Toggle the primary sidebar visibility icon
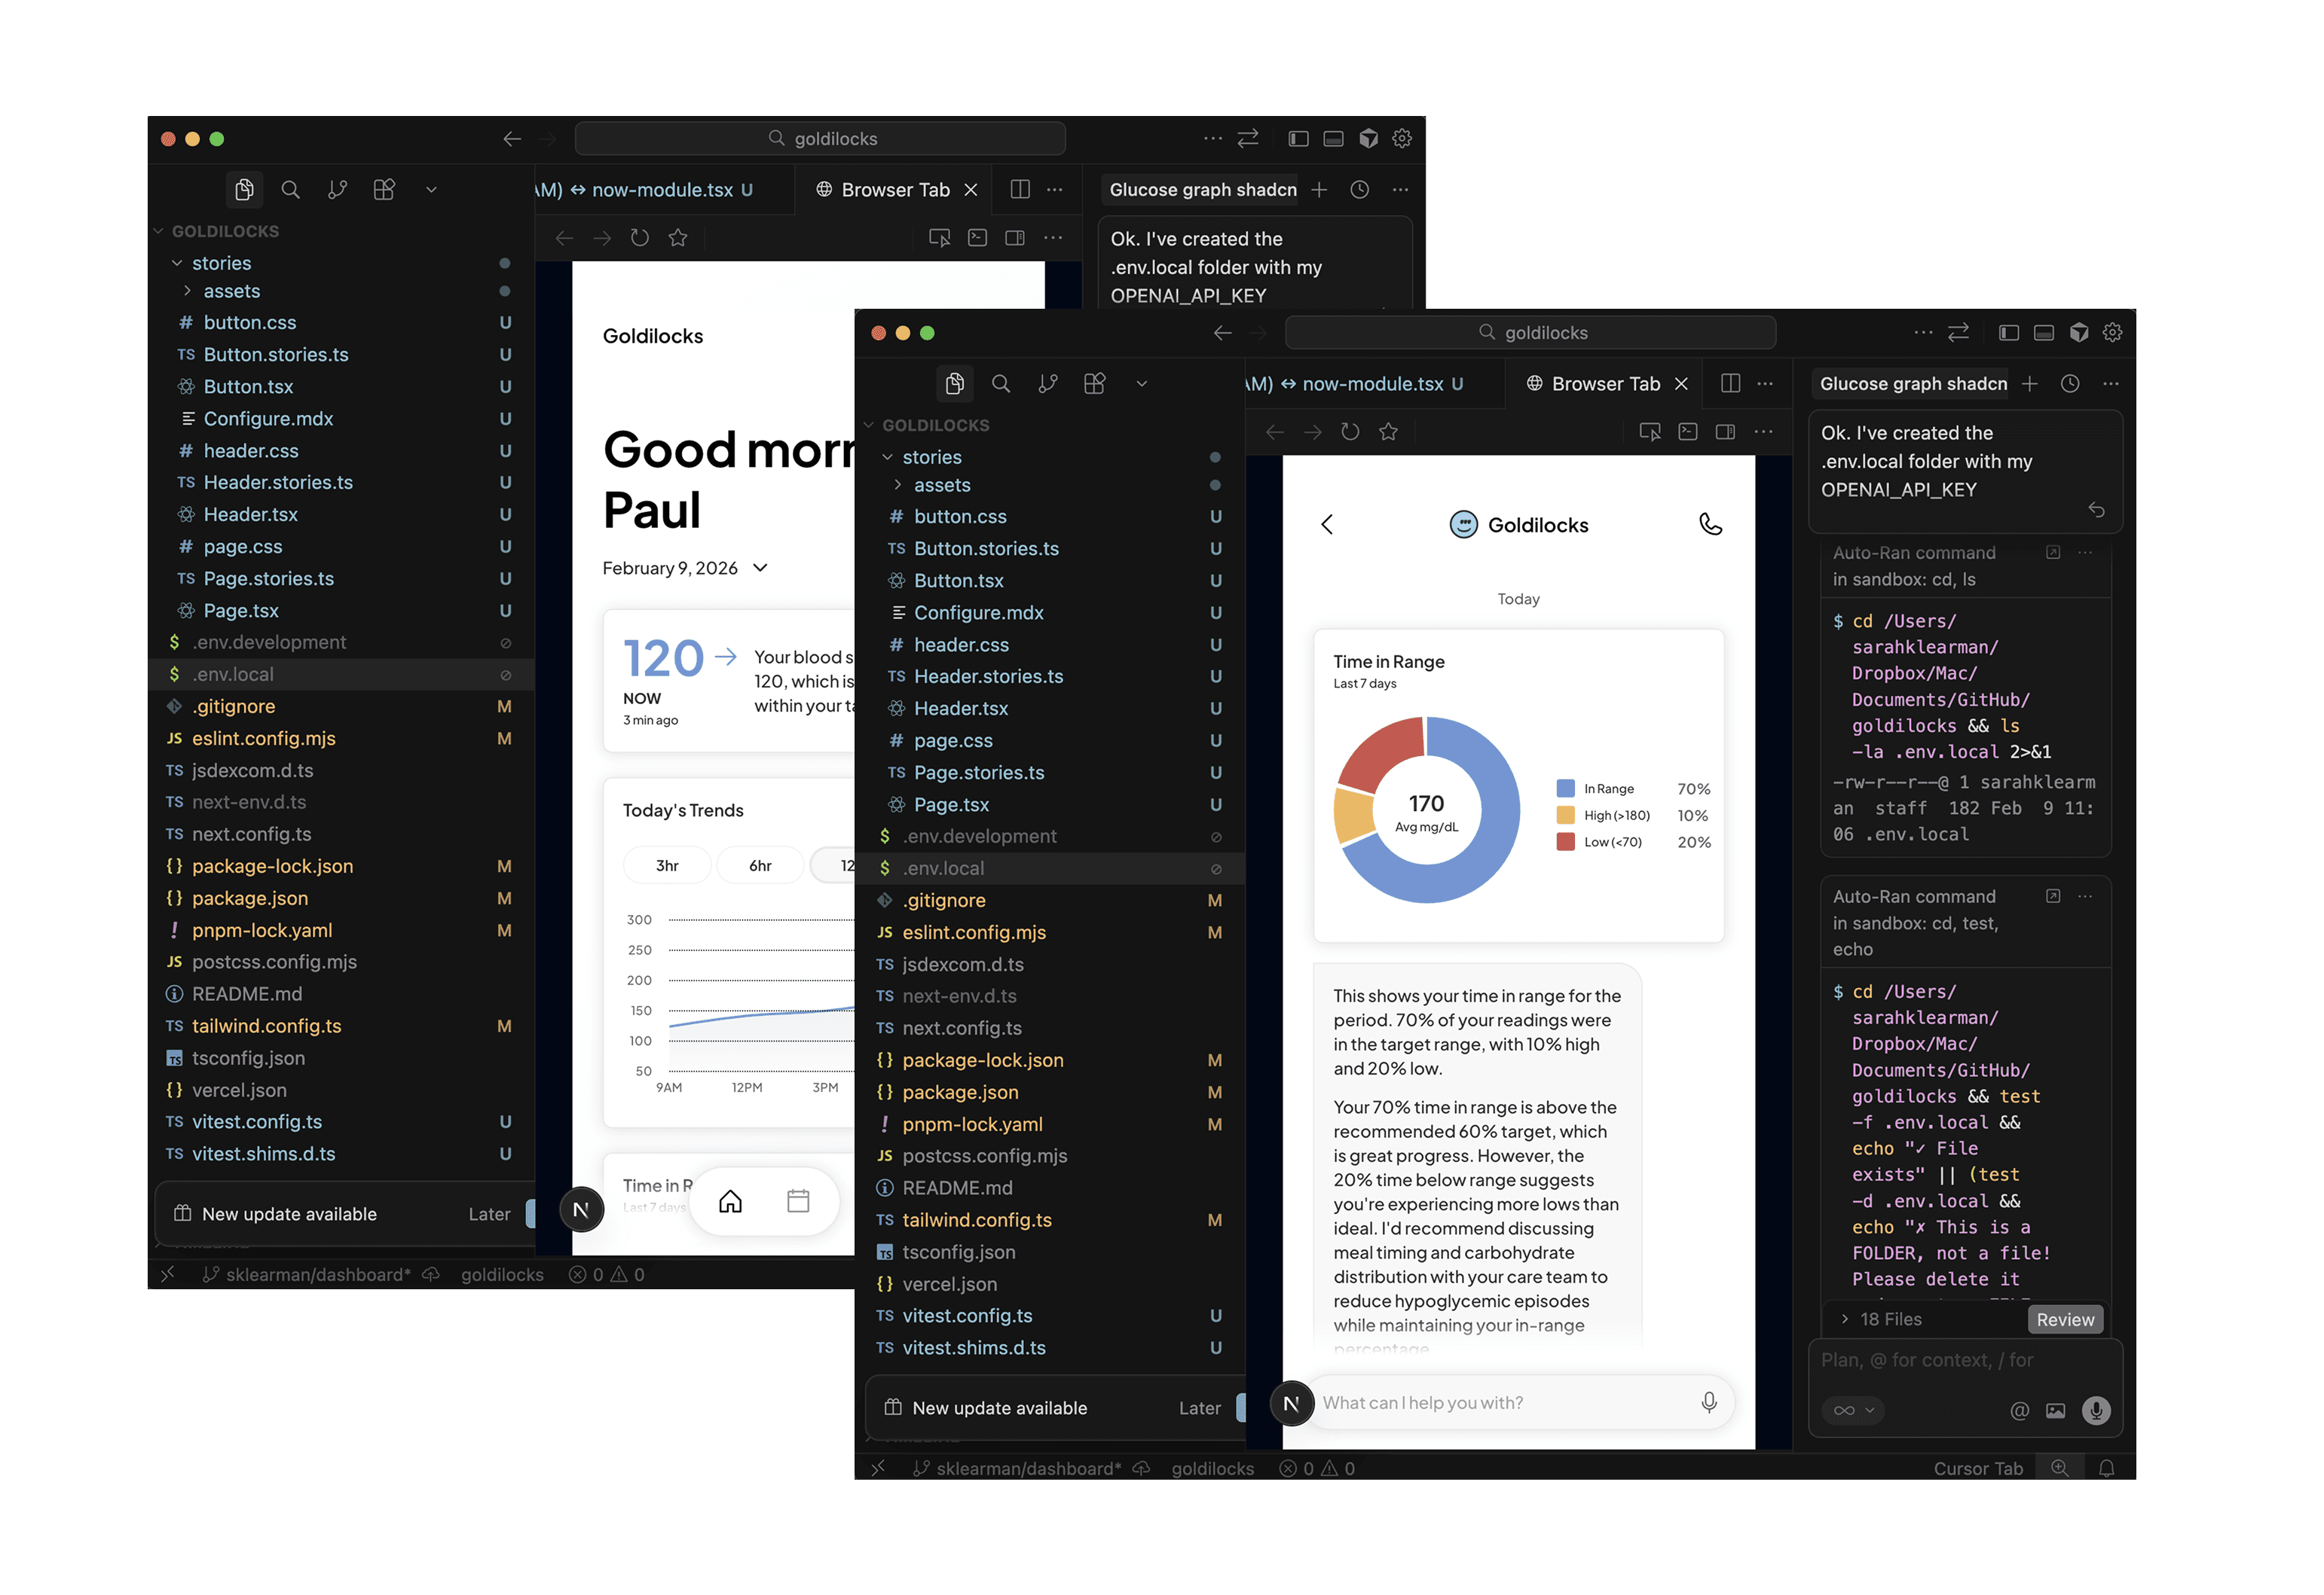This screenshot has width=2324, height=1595. click(x=2008, y=332)
